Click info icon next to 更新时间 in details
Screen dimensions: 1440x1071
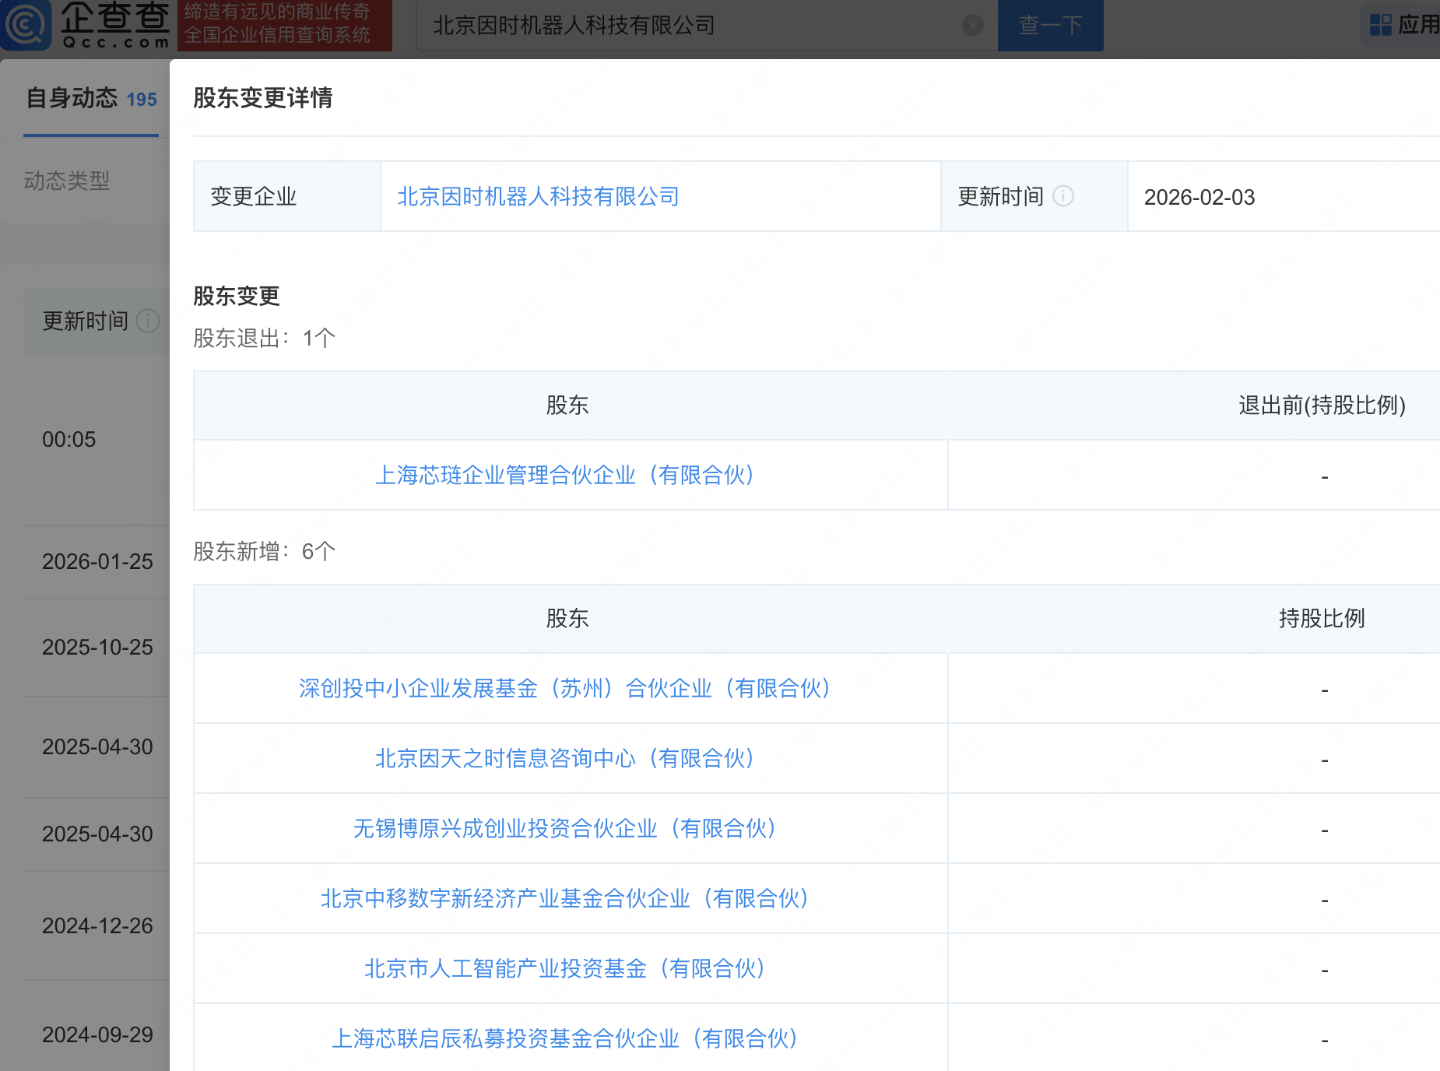click(x=1062, y=196)
